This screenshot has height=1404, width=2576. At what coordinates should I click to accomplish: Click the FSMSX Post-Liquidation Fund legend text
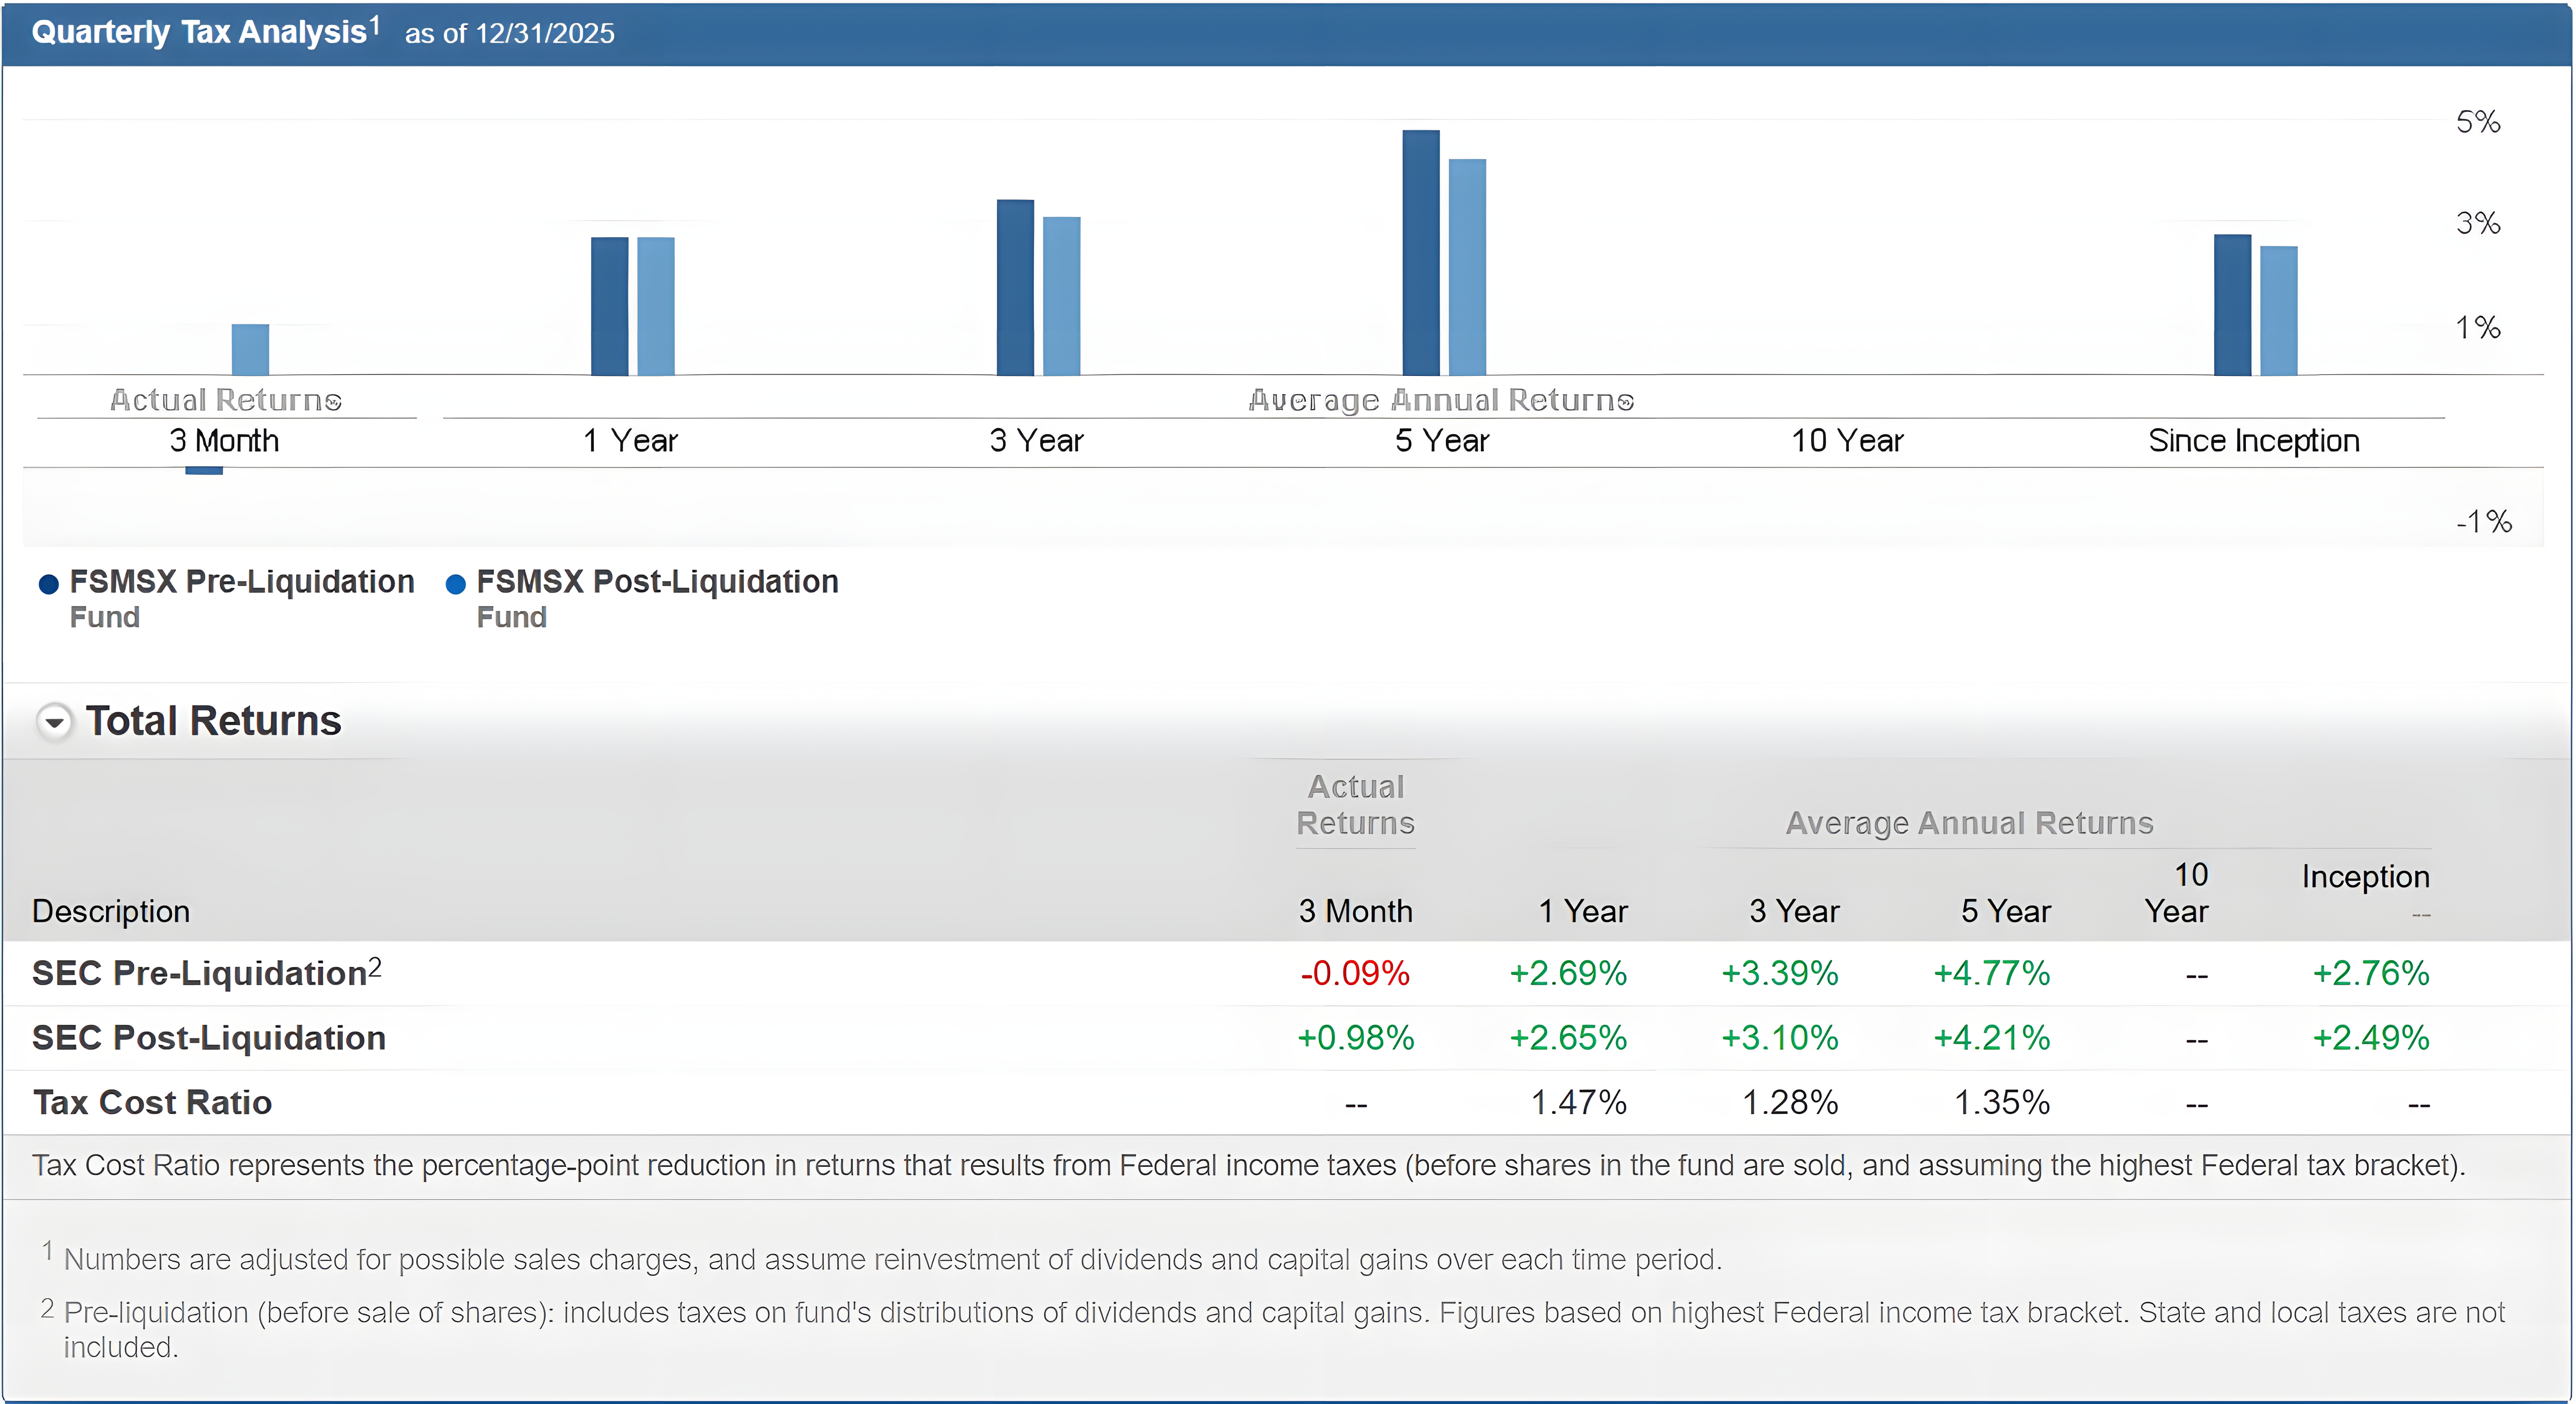[x=656, y=582]
